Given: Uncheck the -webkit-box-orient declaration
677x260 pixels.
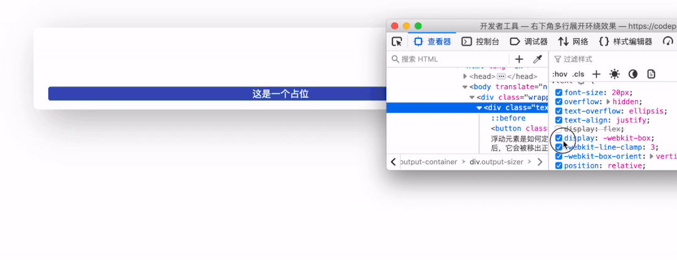Looking at the screenshot, I should click(559, 156).
